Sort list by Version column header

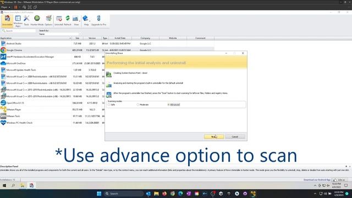[x=92, y=38]
